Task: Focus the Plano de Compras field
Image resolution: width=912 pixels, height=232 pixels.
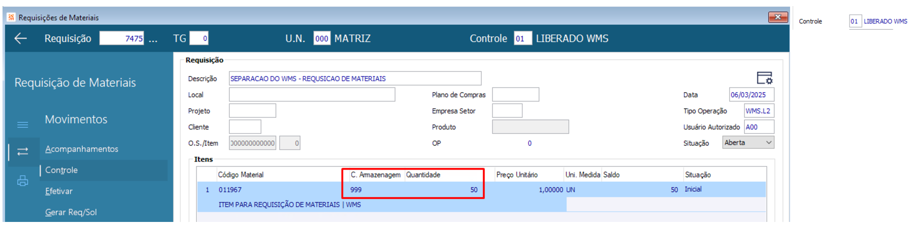Action: [x=515, y=95]
